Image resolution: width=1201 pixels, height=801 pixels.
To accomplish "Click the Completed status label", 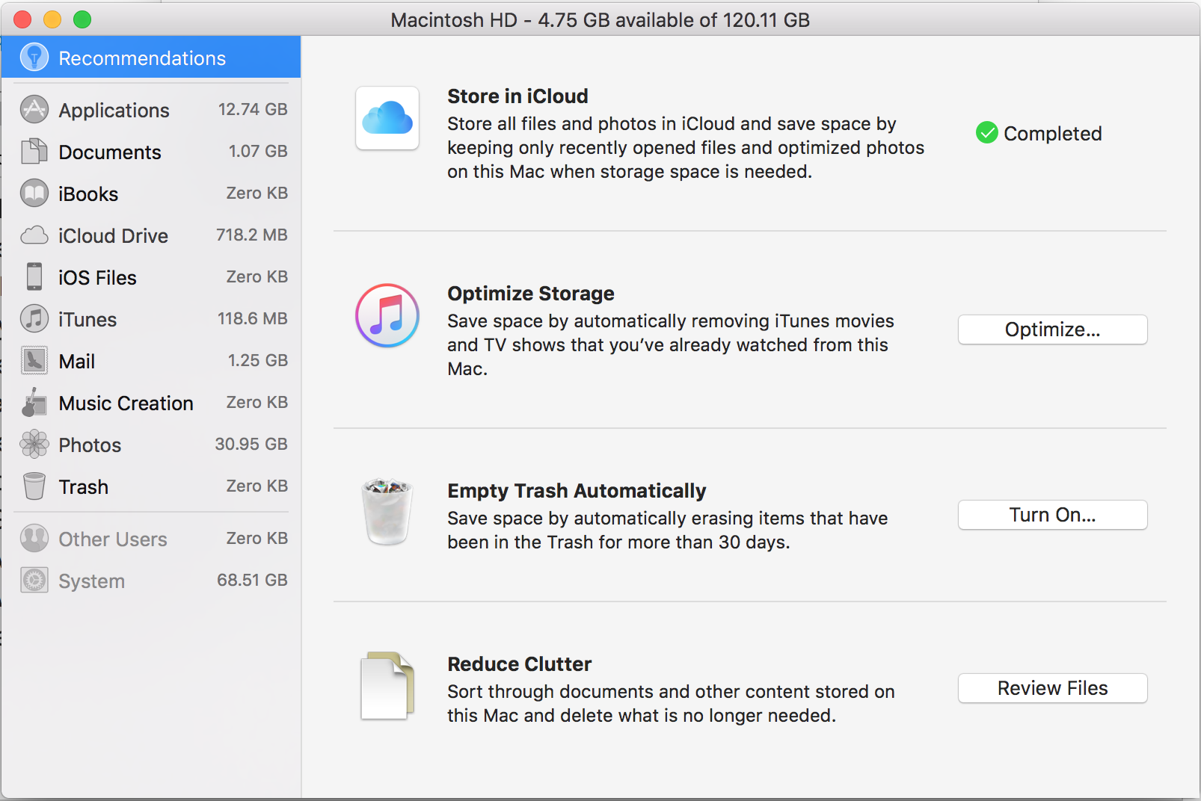I will [1053, 134].
